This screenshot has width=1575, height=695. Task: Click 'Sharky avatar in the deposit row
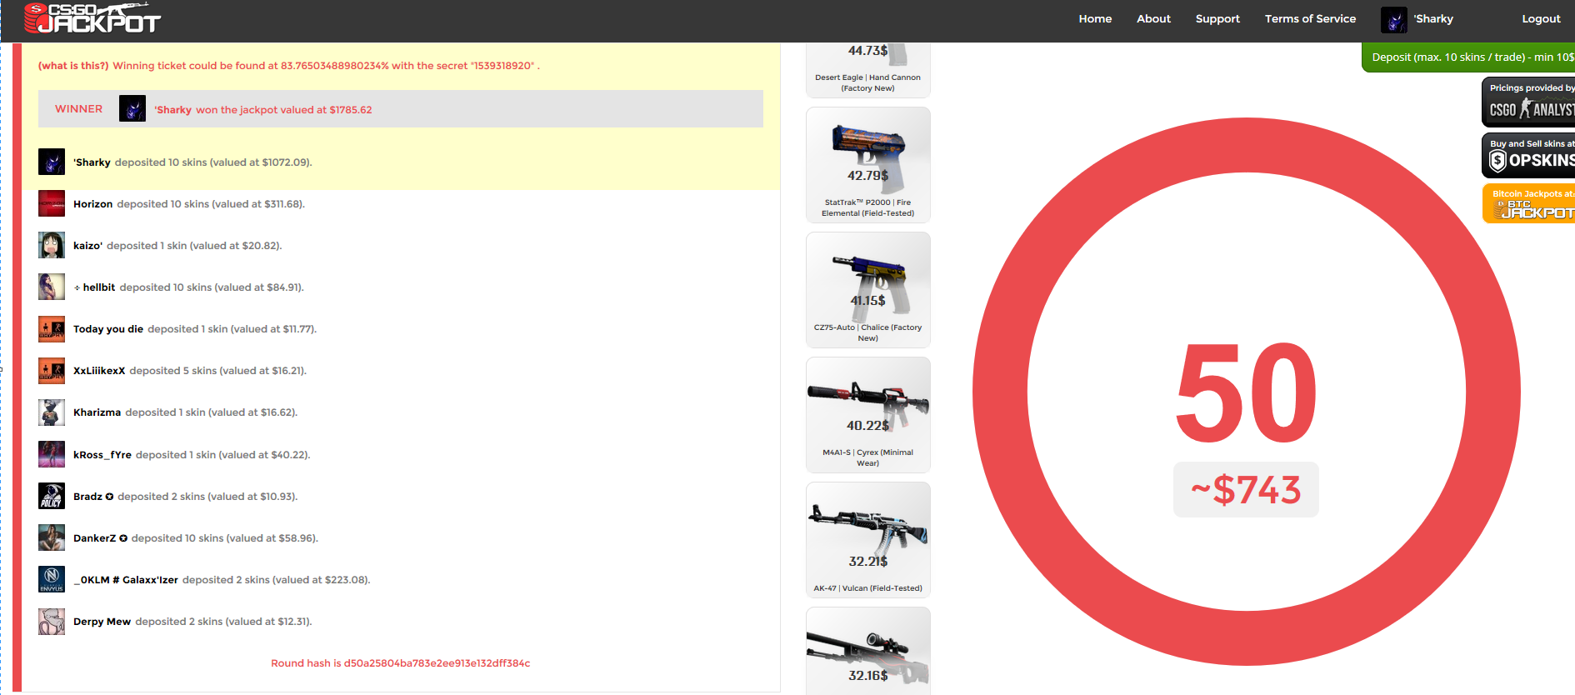tap(52, 162)
